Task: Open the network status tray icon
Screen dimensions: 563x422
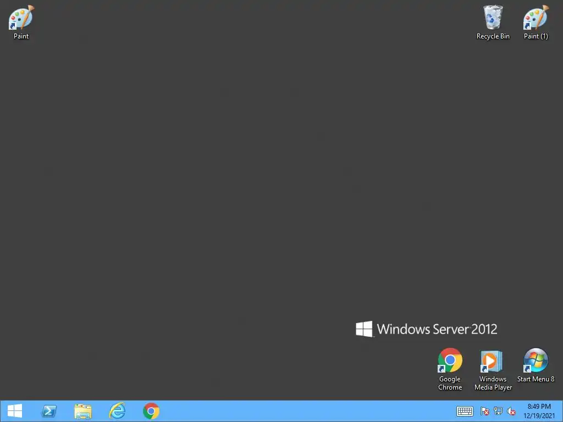Action: pyautogui.click(x=498, y=411)
